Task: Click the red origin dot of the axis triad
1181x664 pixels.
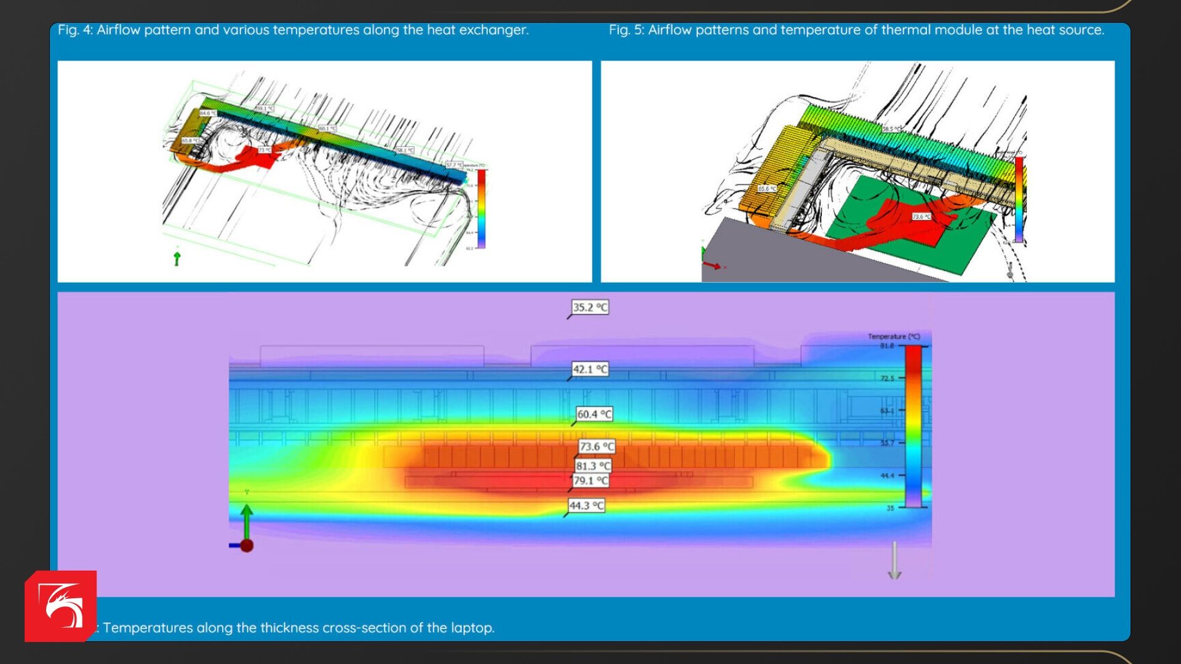Action: [x=247, y=545]
